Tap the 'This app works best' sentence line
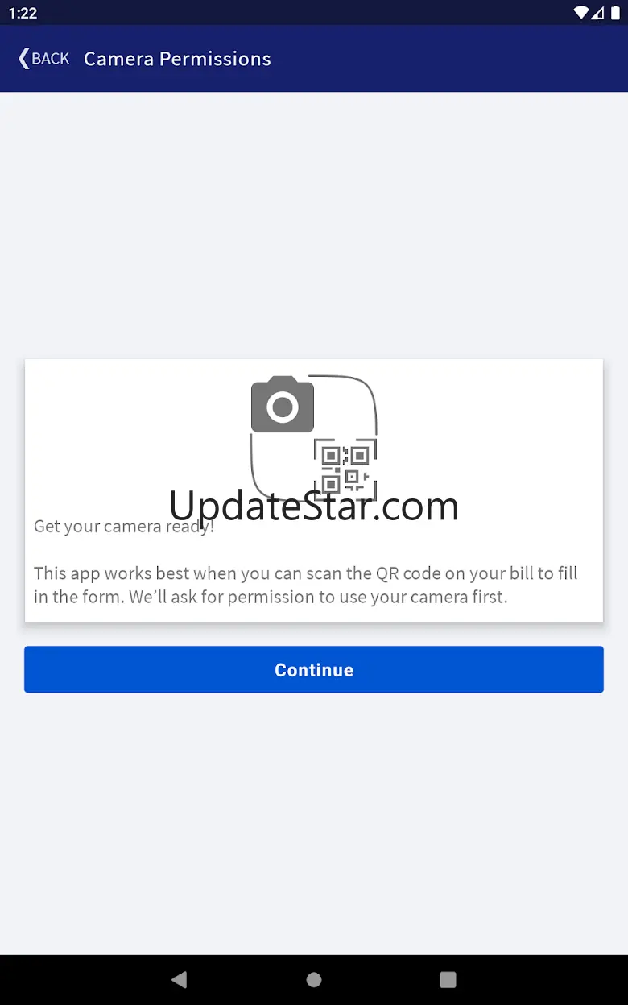The image size is (628, 1005). pyautogui.click(x=306, y=573)
